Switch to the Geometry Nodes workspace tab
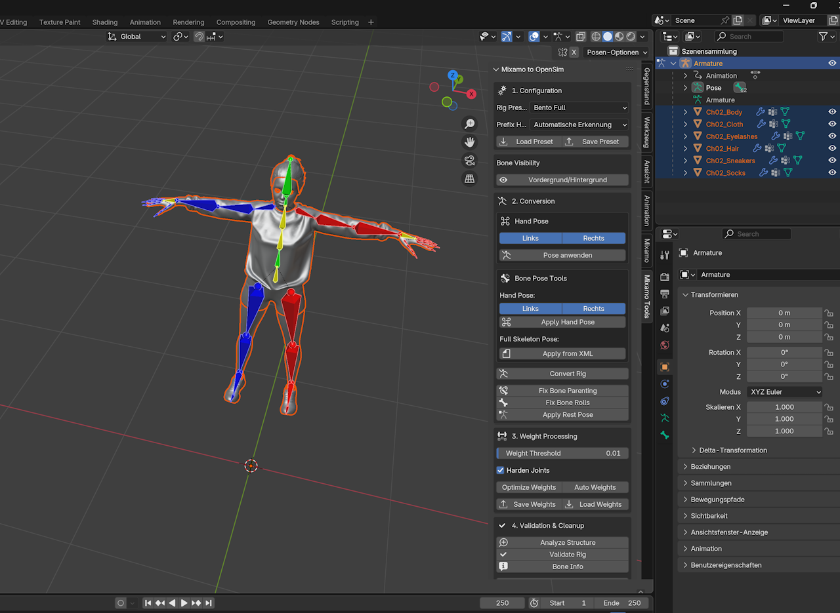Screen dimensions: 840x613 [293, 22]
